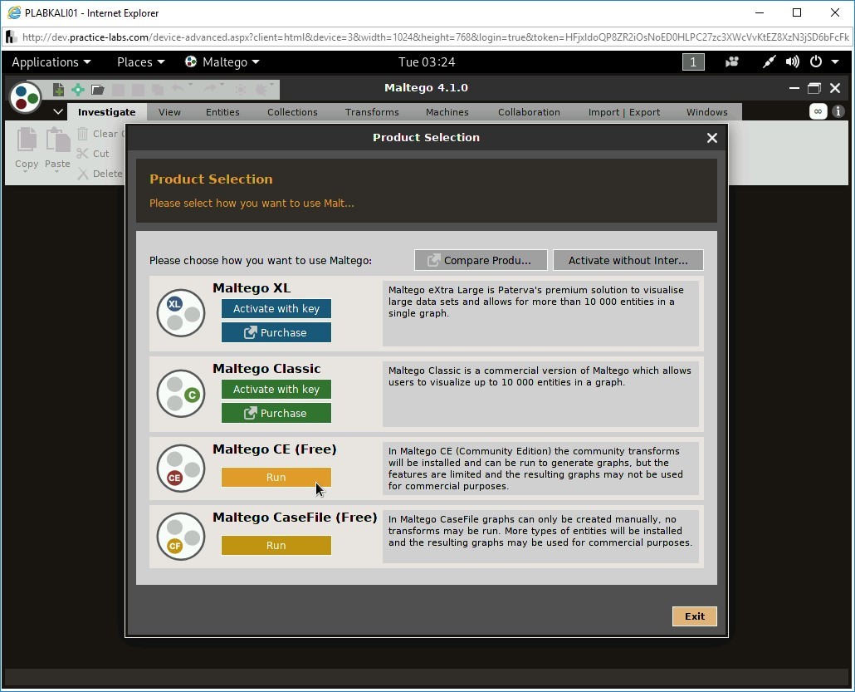Open the Collaboration ribbon tab
This screenshot has width=855, height=692.
point(529,111)
